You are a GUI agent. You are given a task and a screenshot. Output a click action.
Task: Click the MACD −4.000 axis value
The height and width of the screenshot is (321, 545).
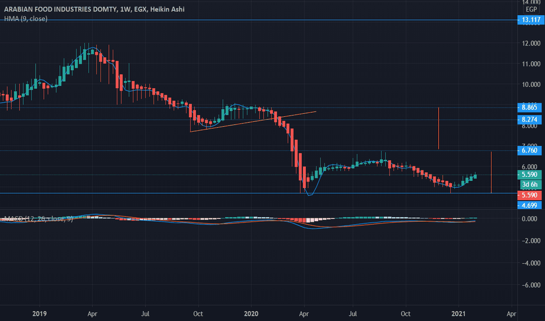tap(531, 263)
